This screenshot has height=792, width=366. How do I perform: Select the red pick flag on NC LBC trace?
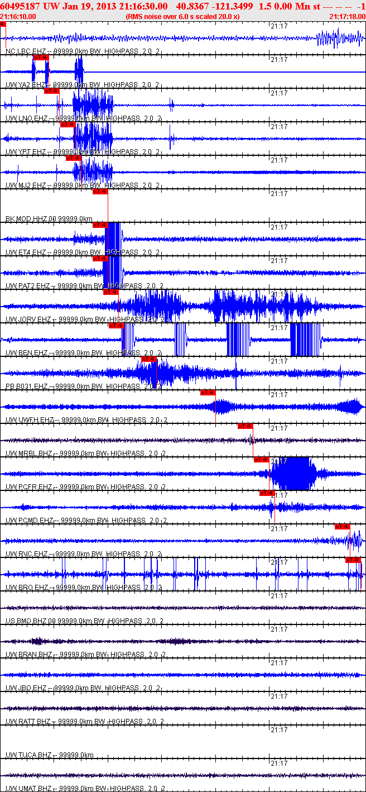[x=3, y=24]
